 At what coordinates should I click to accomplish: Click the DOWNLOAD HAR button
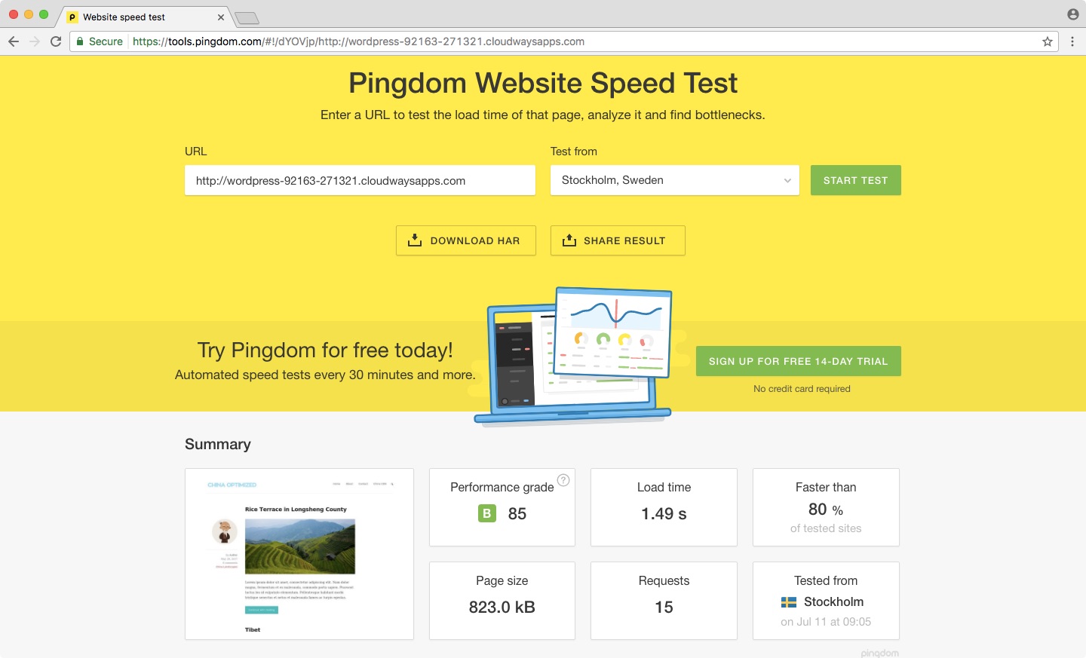click(466, 240)
